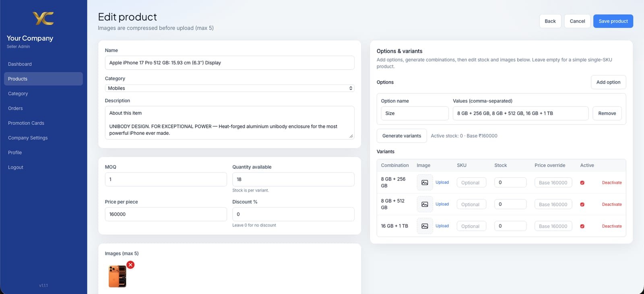Click Upload link for 8 GB + 256 GB variant
Viewport: 644px width, 294px height.
point(442,183)
